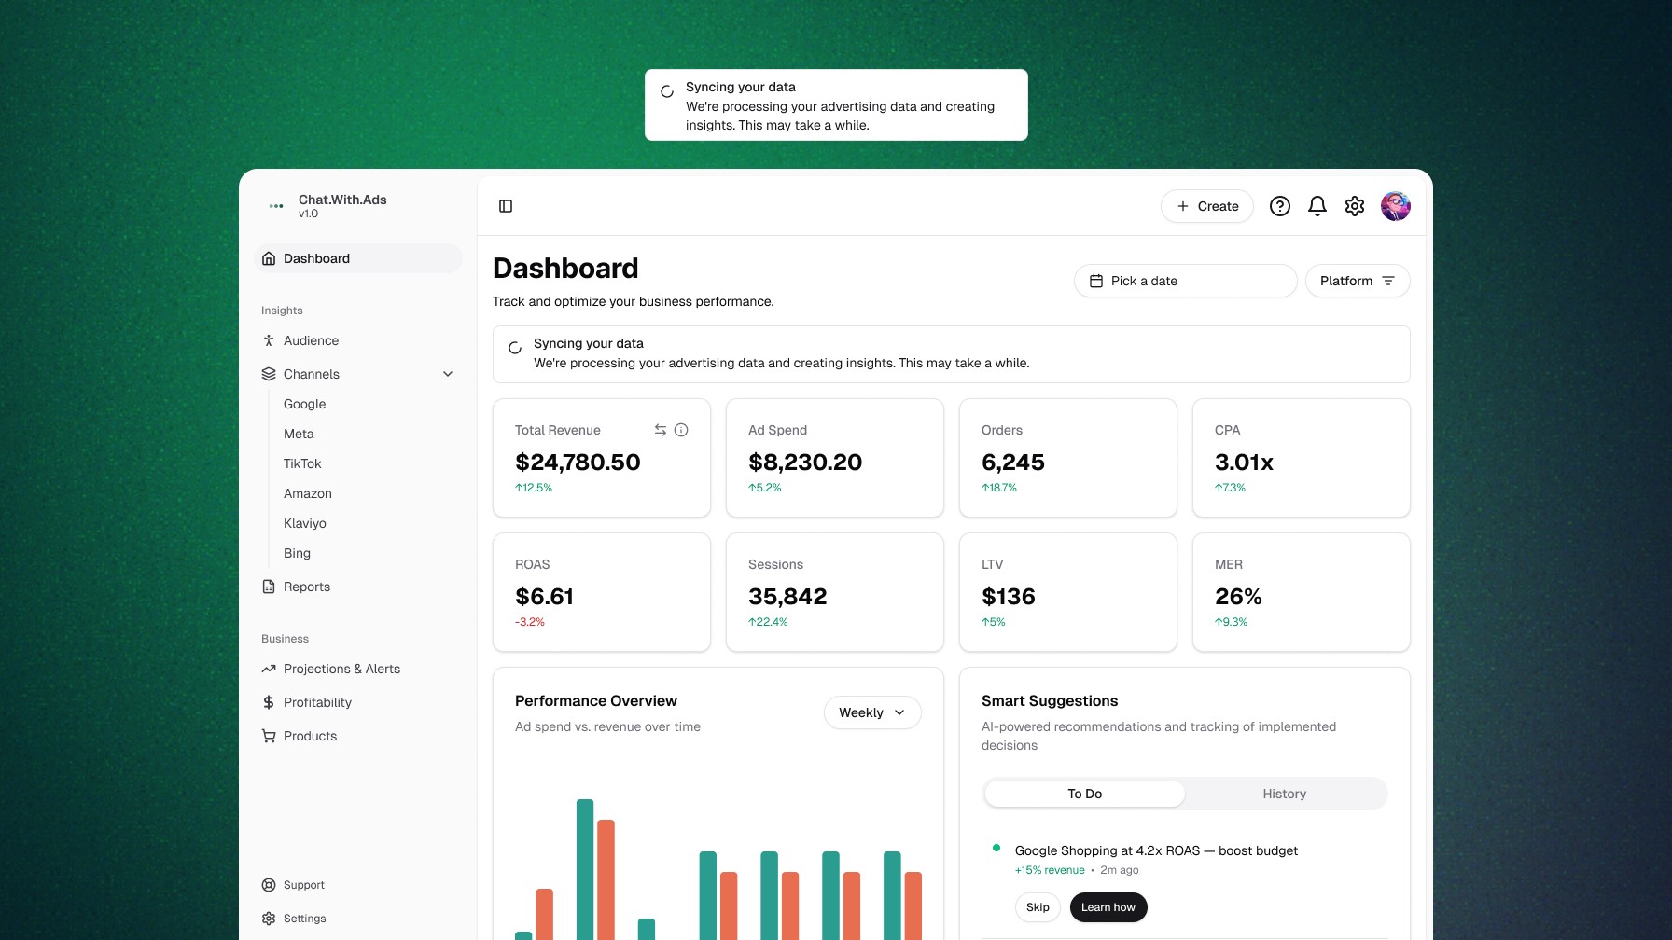Click the plus icon on Create
1672x940 pixels.
pyautogui.click(x=1183, y=206)
